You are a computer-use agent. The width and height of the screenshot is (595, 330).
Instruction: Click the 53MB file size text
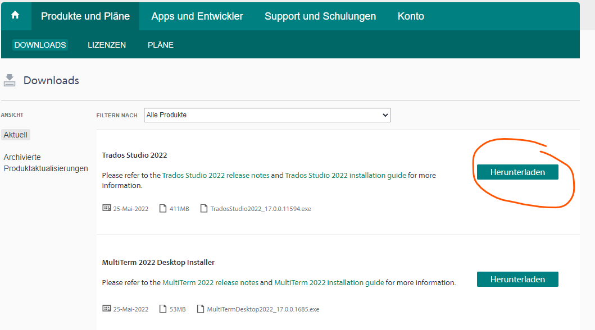(178, 309)
